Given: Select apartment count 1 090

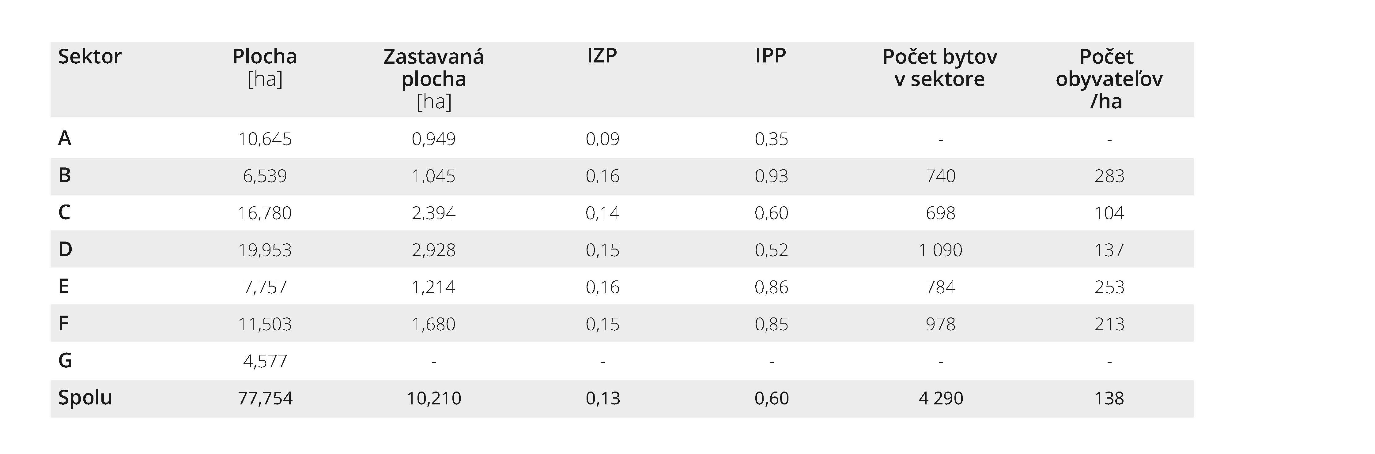Looking at the screenshot, I should point(940,250).
